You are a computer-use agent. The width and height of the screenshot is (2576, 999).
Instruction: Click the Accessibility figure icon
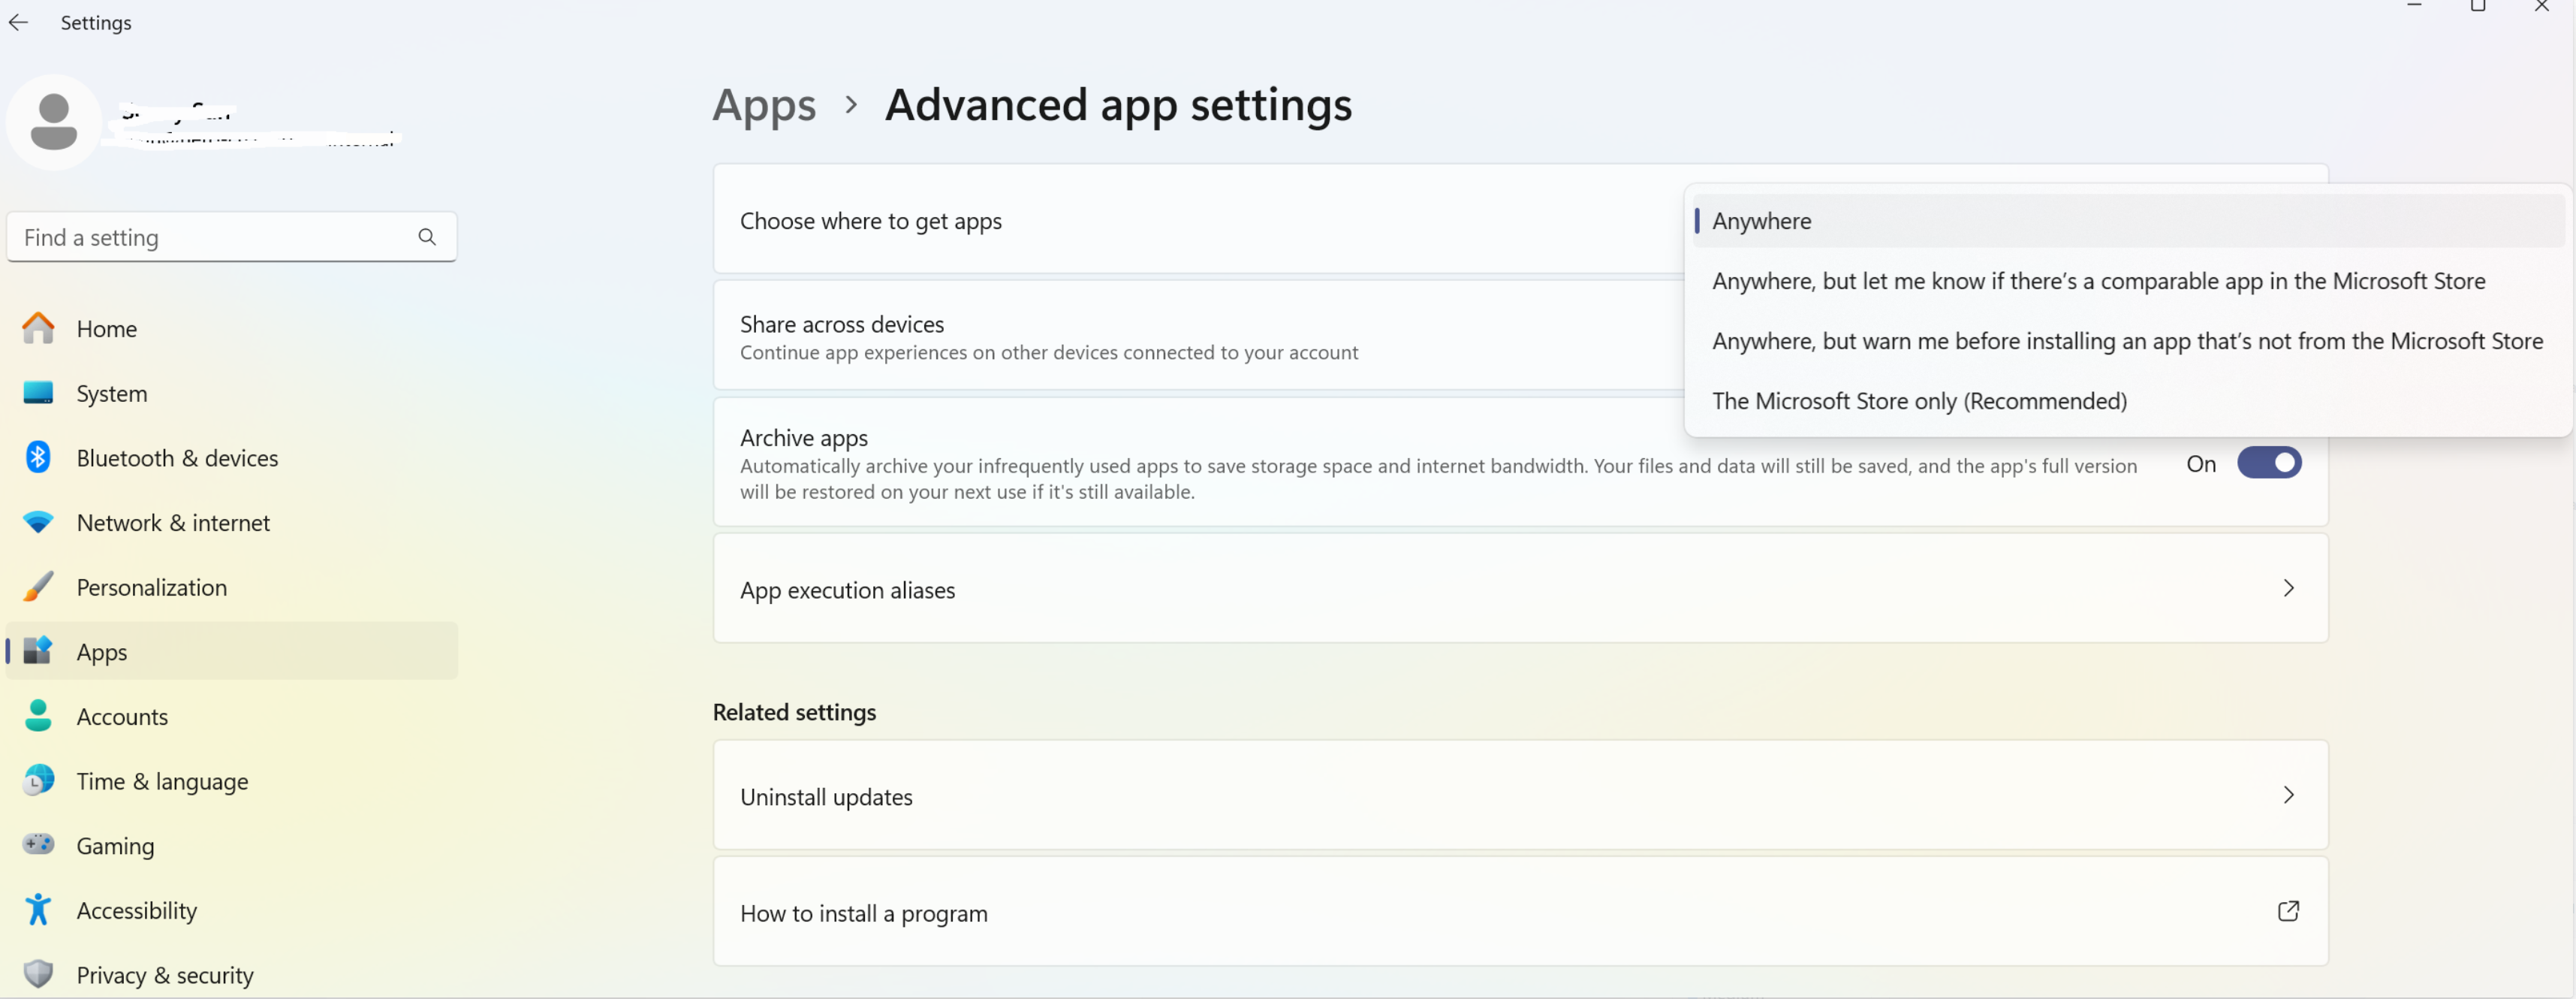(x=38, y=910)
